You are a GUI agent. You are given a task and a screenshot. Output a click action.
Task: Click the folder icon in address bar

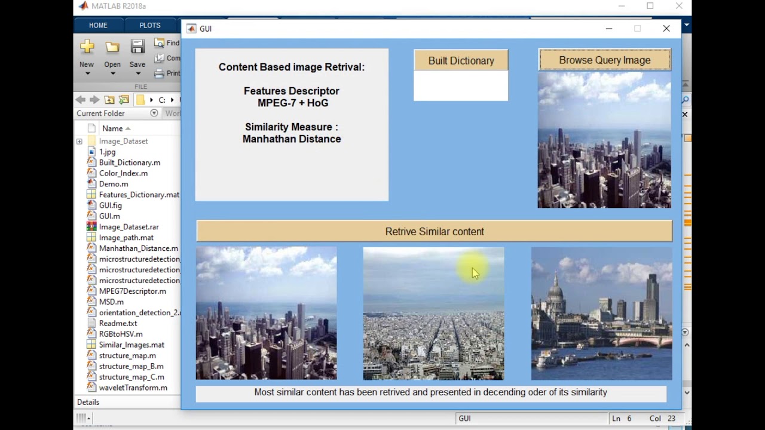[x=140, y=100]
